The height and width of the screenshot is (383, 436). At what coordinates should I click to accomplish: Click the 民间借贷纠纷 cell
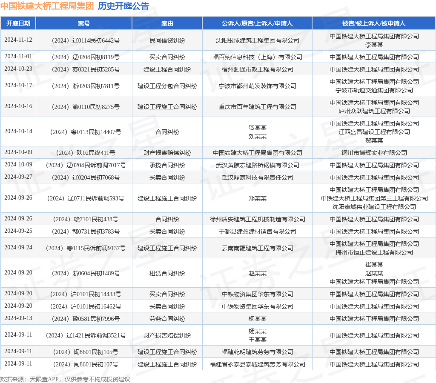tap(167, 40)
